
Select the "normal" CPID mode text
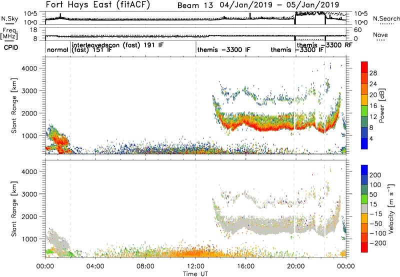57,49
